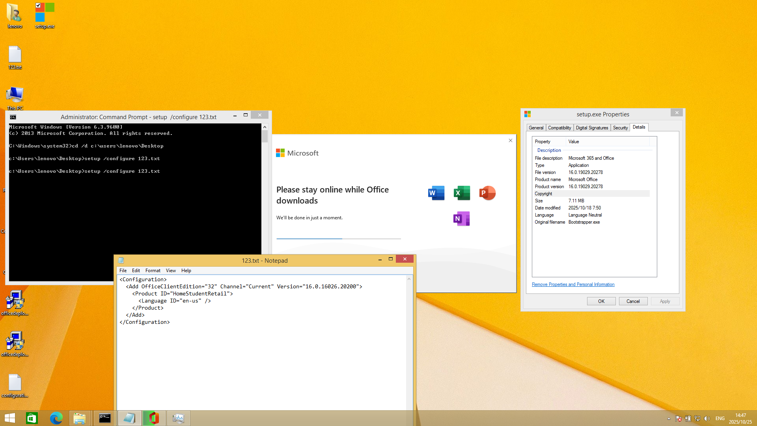Click the PowerPoint icon in Office installer

coord(487,193)
